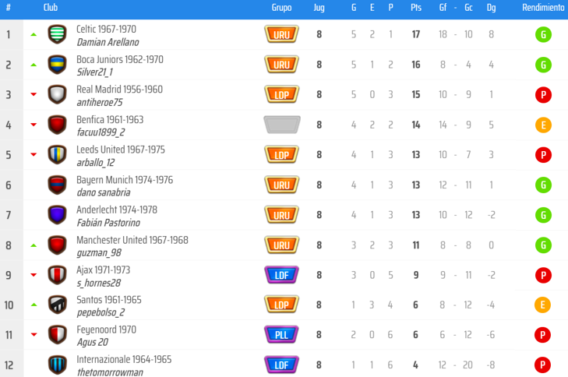The height and width of the screenshot is (377, 568).
Task: Click the green up arrow beside Manchester United
Action: point(34,245)
